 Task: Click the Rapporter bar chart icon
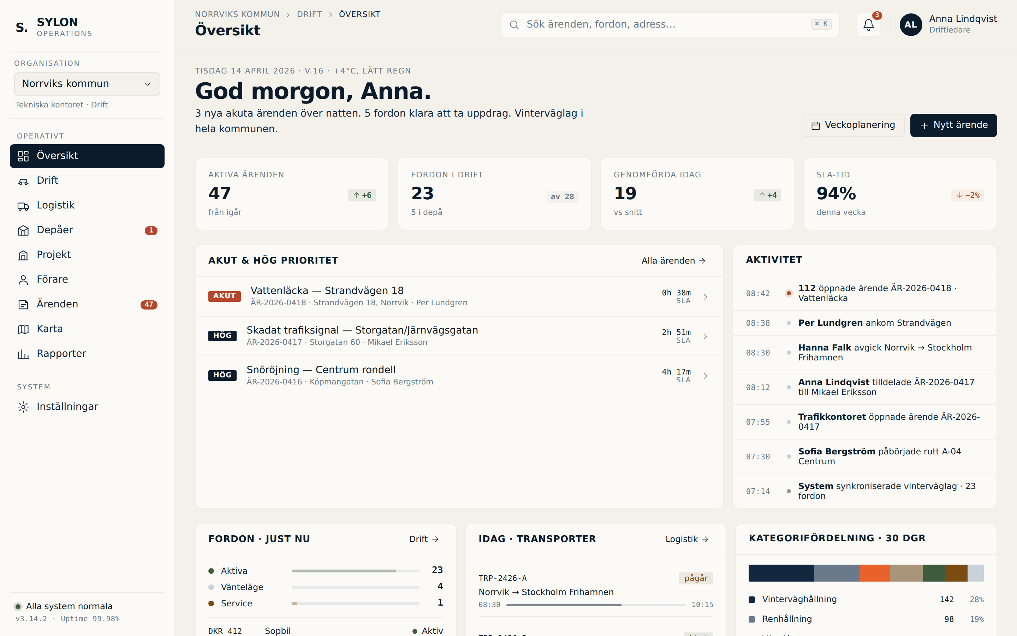(x=23, y=354)
